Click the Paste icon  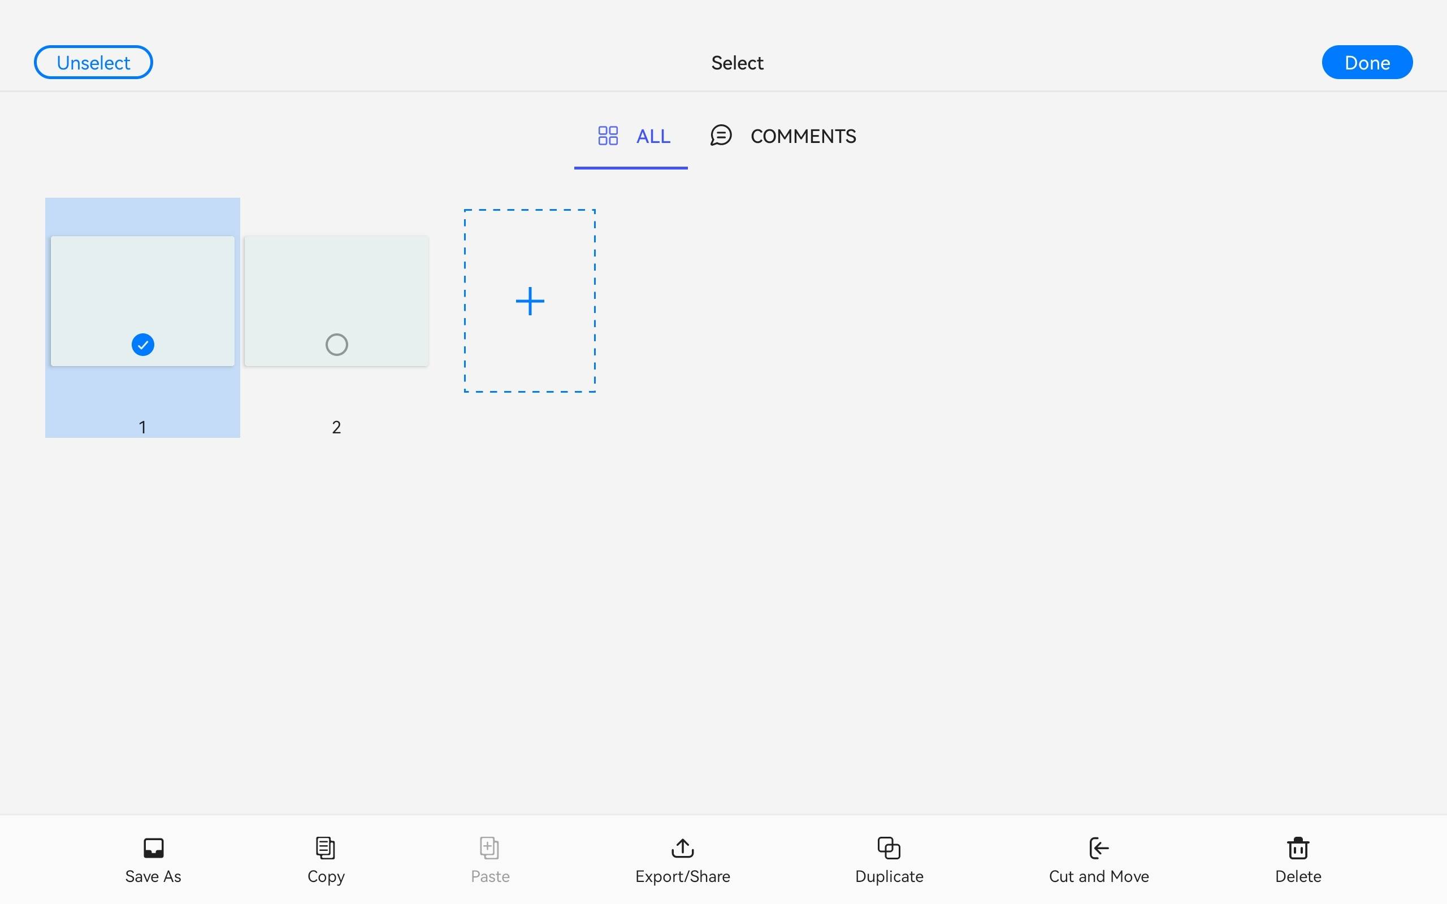(x=489, y=848)
